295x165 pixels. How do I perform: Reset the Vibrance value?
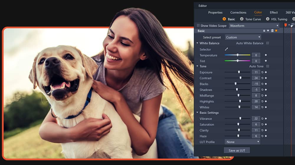pyautogui.click(x=262, y=119)
